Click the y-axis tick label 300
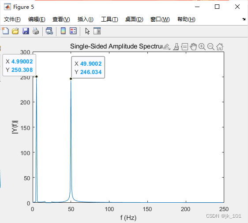Screen dimensions: 248x223 (x=25, y=52)
